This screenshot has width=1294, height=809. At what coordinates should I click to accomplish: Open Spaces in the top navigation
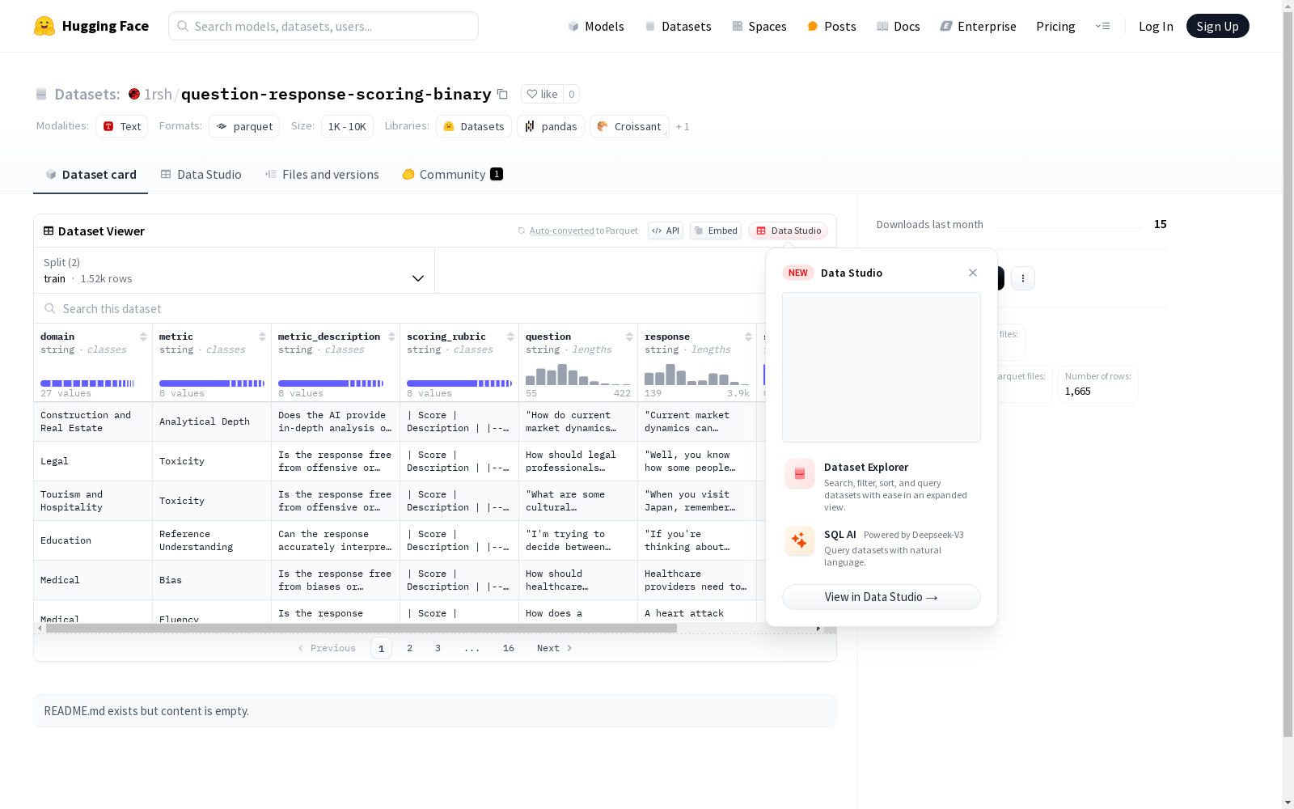(x=759, y=26)
